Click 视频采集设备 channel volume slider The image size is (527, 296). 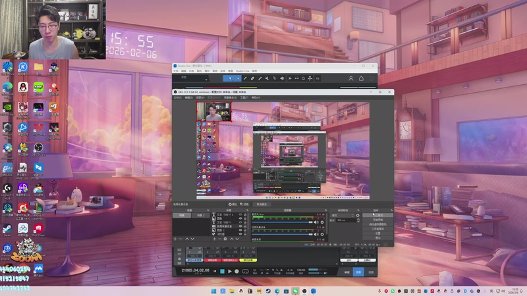(283, 234)
